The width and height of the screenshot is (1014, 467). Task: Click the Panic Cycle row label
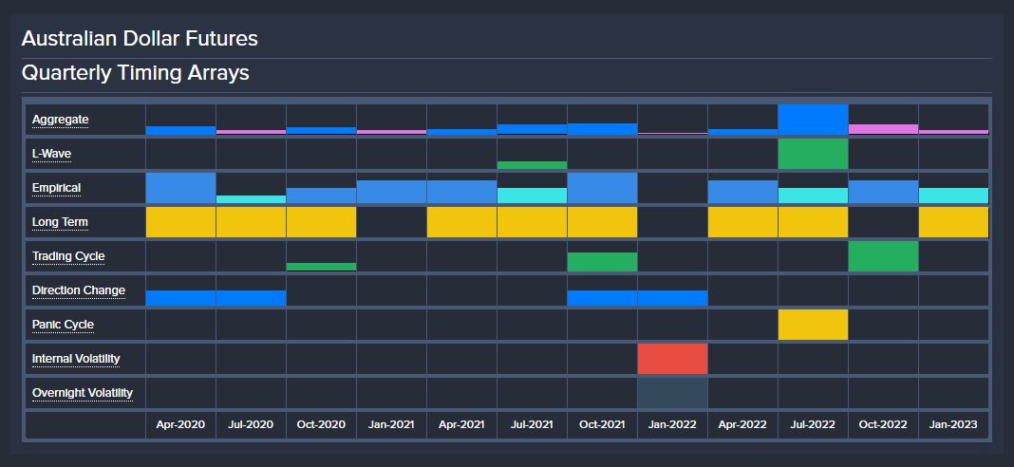[63, 325]
